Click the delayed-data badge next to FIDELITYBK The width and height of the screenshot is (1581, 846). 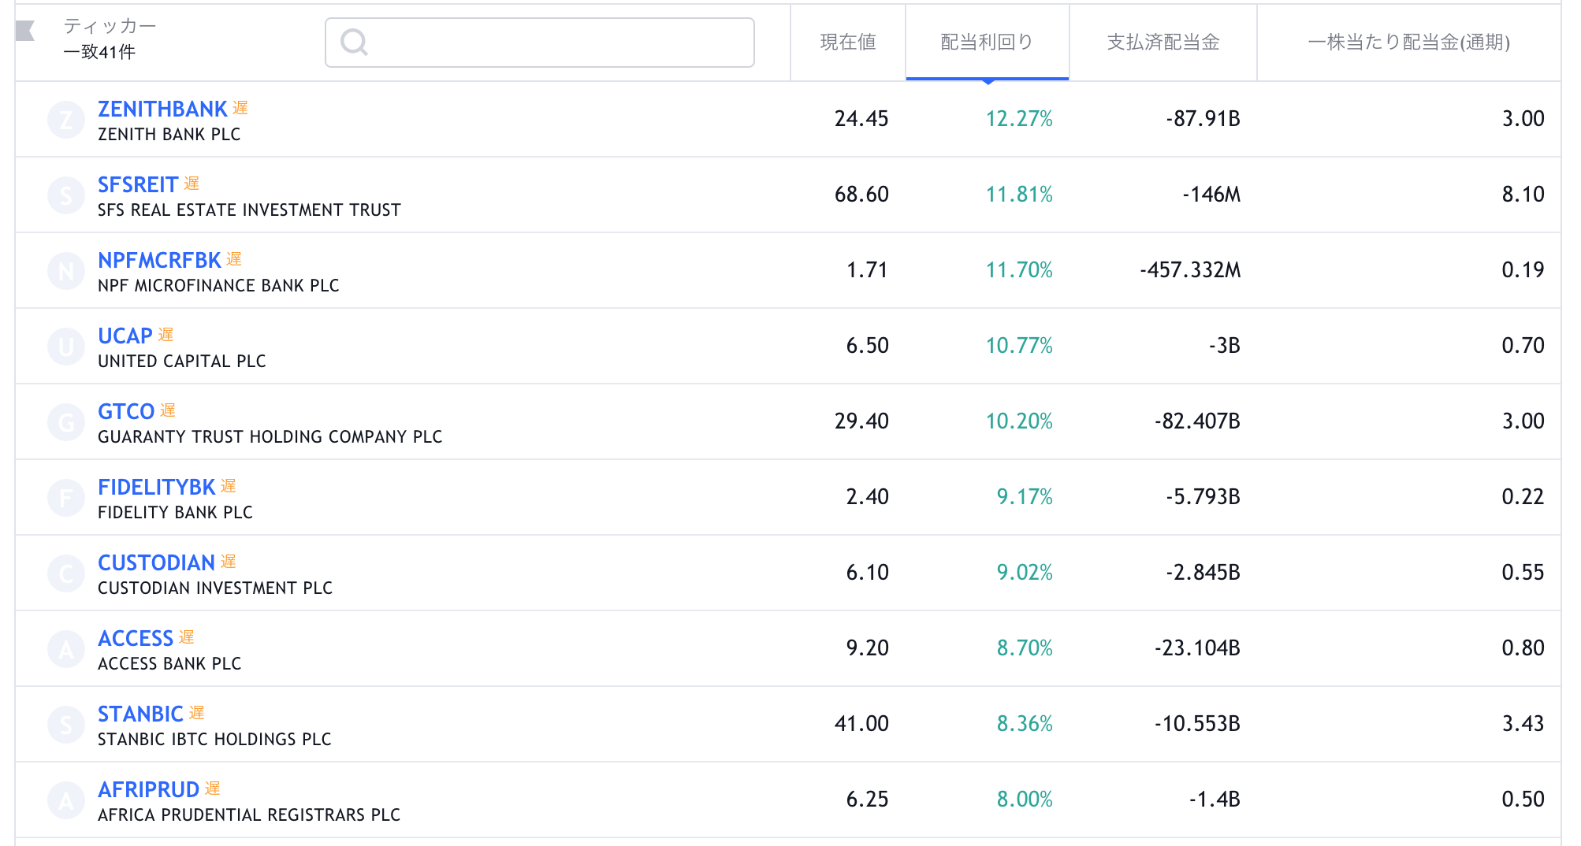click(x=228, y=486)
